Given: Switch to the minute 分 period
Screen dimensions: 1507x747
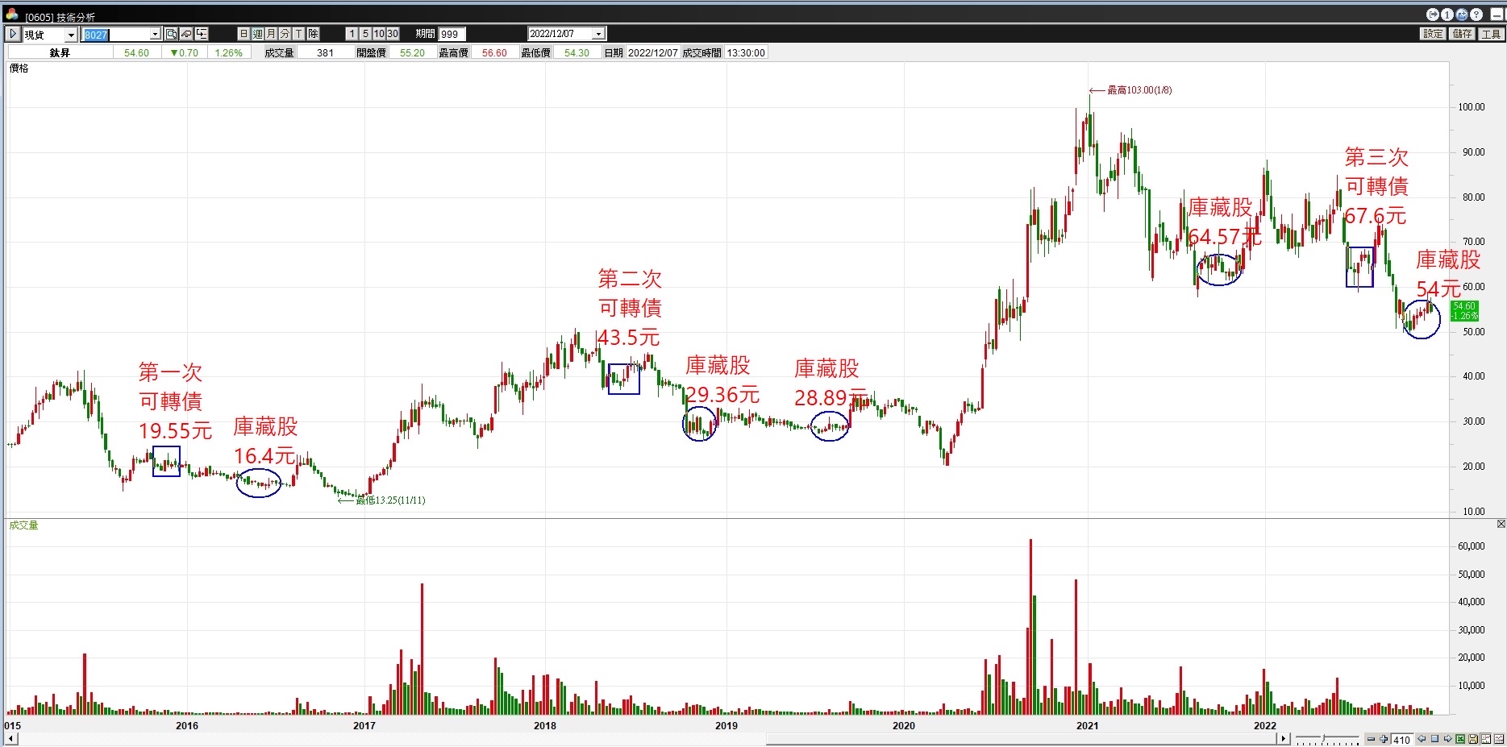Looking at the screenshot, I should point(285,34).
